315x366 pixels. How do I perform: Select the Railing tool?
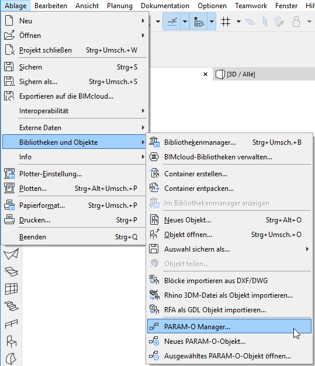tap(11, 323)
